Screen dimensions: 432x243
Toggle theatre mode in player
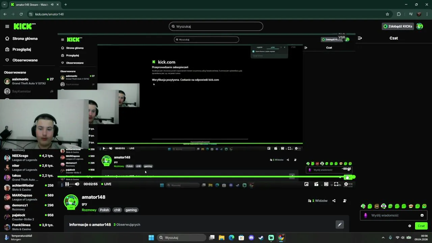coord(326,184)
